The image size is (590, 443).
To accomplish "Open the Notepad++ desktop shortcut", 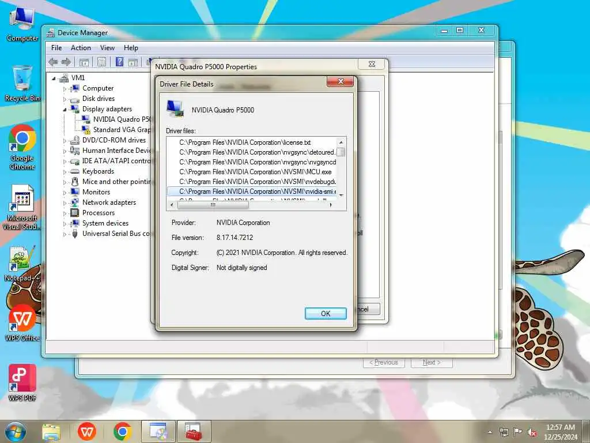I will tap(22, 264).
